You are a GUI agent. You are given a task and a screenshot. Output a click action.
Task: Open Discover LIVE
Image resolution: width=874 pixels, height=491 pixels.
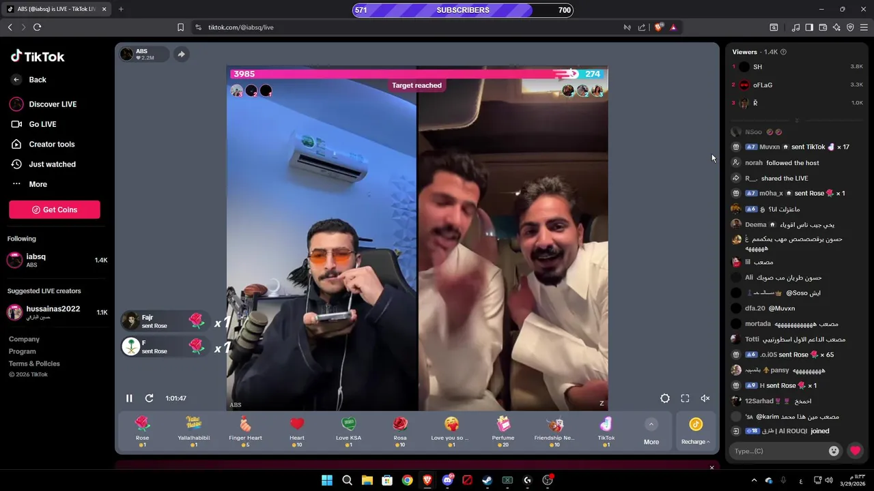point(43,104)
